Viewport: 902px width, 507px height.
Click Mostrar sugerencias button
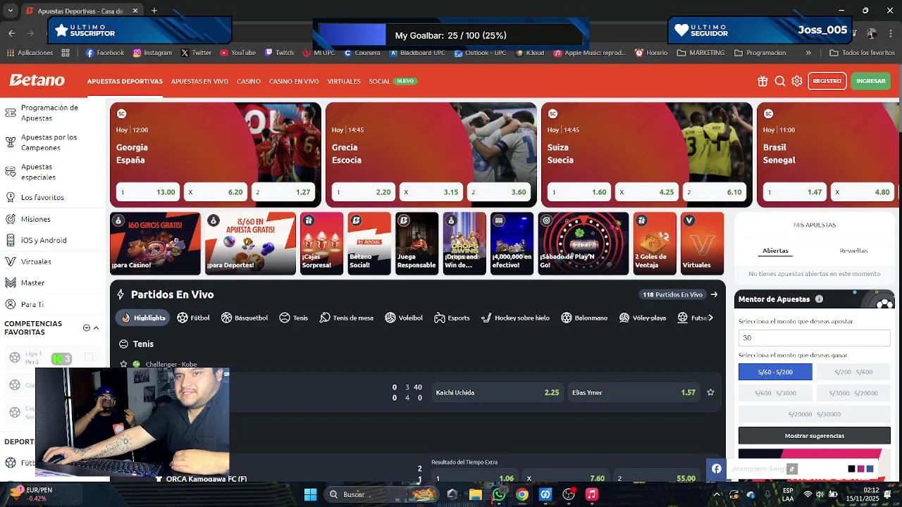click(815, 435)
